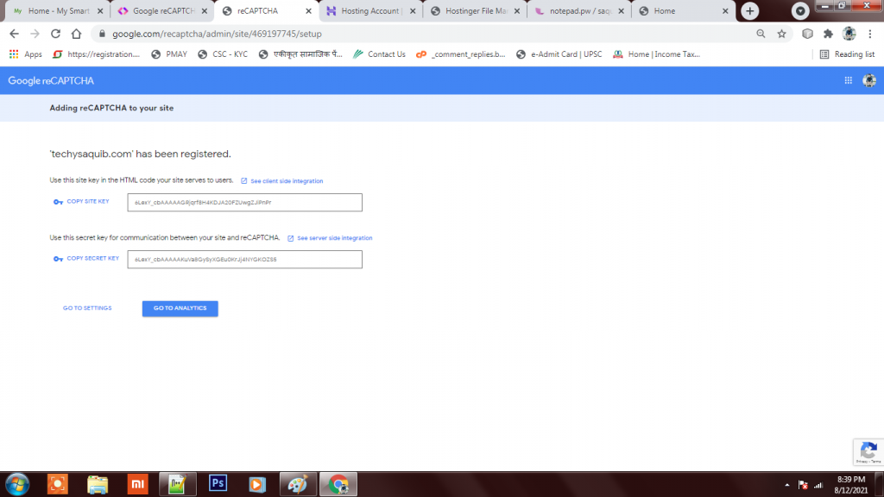
Task: Switch to the last Home tab
Action: pos(684,10)
